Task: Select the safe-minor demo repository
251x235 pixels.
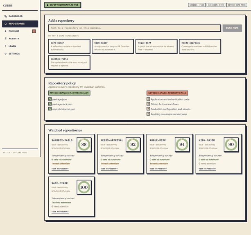Action: click(69, 46)
